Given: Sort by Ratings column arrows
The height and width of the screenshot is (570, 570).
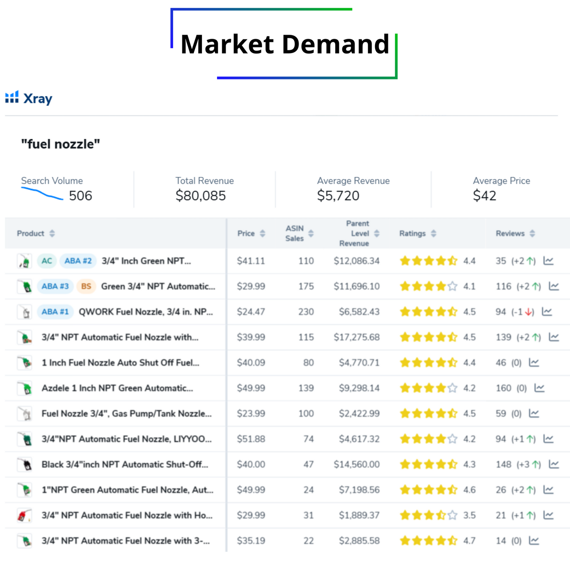Looking at the screenshot, I should [434, 234].
